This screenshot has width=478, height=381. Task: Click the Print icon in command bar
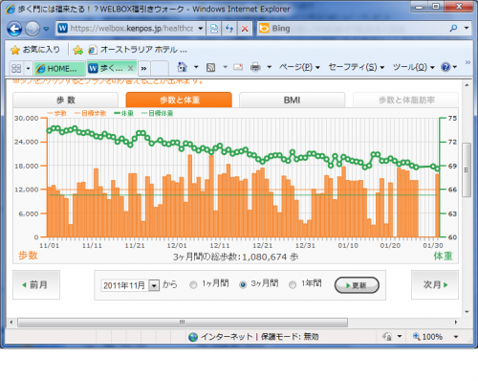click(255, 67)
